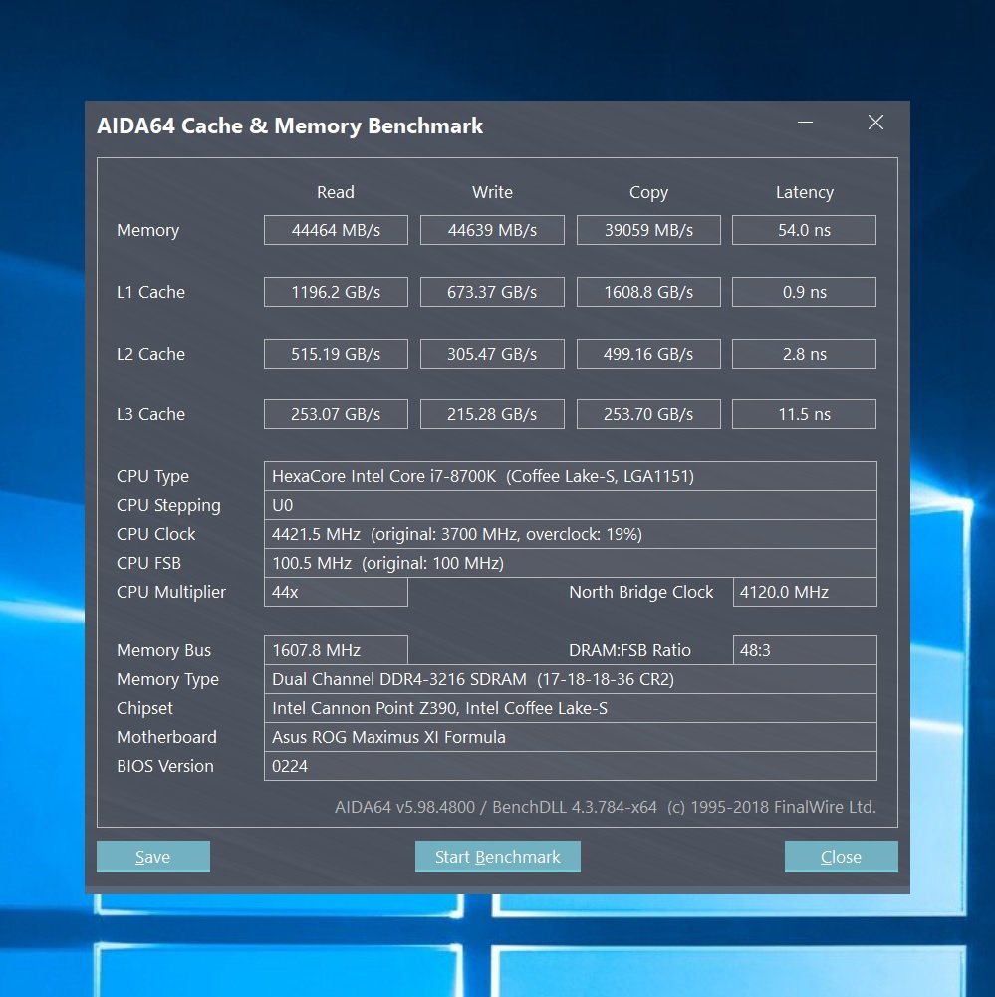The width and height of the screenshot is (995, 997).
Task: Click the DRAM:FSB Ratio label
Action: point(629,650)
